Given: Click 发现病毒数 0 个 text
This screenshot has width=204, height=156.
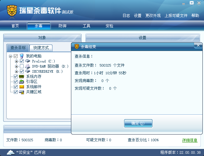Looking at the screenshot, I should [x=92, y=81].
